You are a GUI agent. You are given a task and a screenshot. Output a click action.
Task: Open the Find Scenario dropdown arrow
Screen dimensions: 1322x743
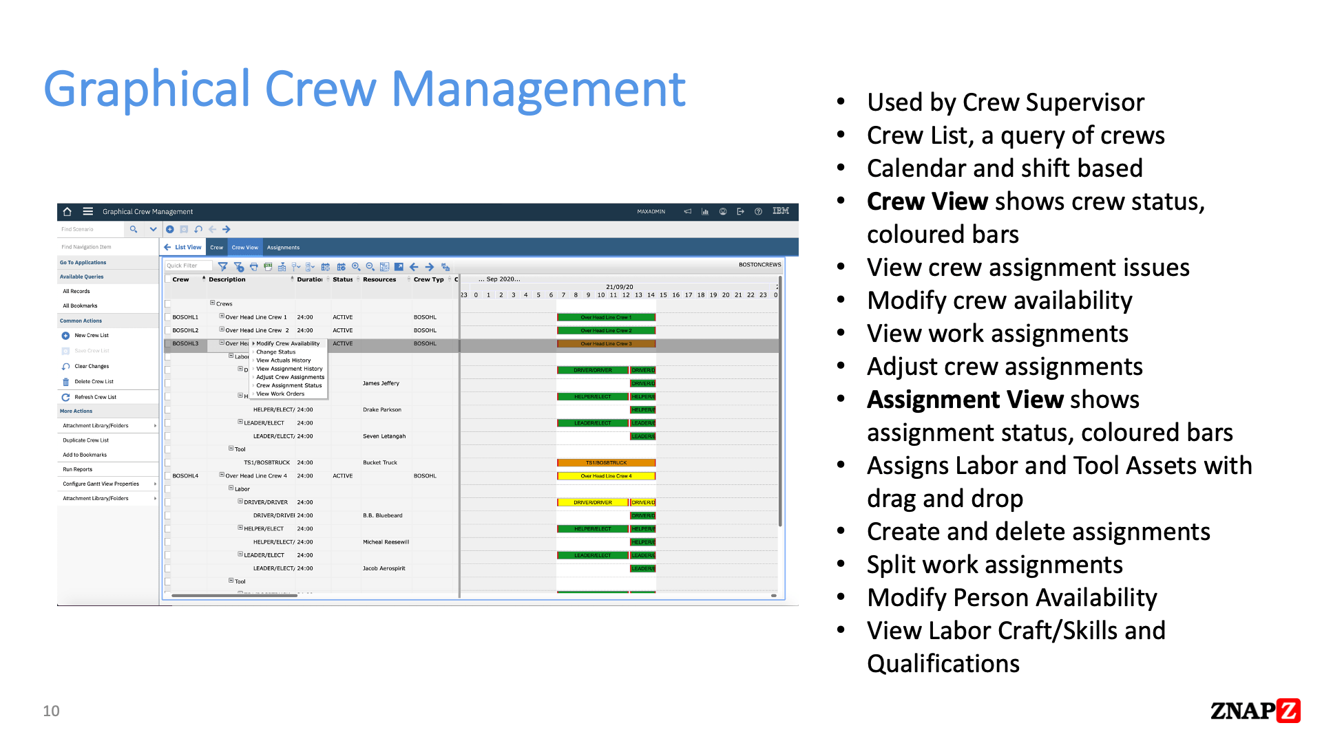[x=153, y=229]
